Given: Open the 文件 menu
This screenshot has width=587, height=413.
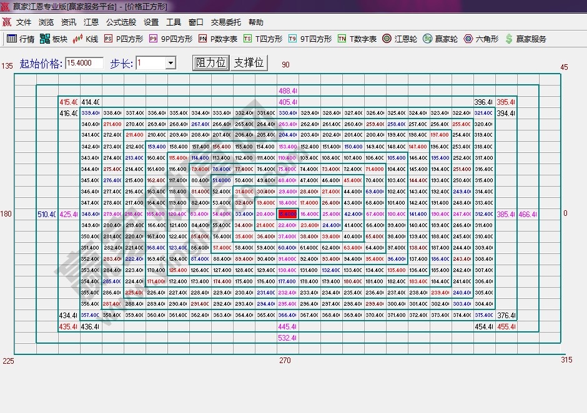Looking at the screenshot, I should click(24, 22).
